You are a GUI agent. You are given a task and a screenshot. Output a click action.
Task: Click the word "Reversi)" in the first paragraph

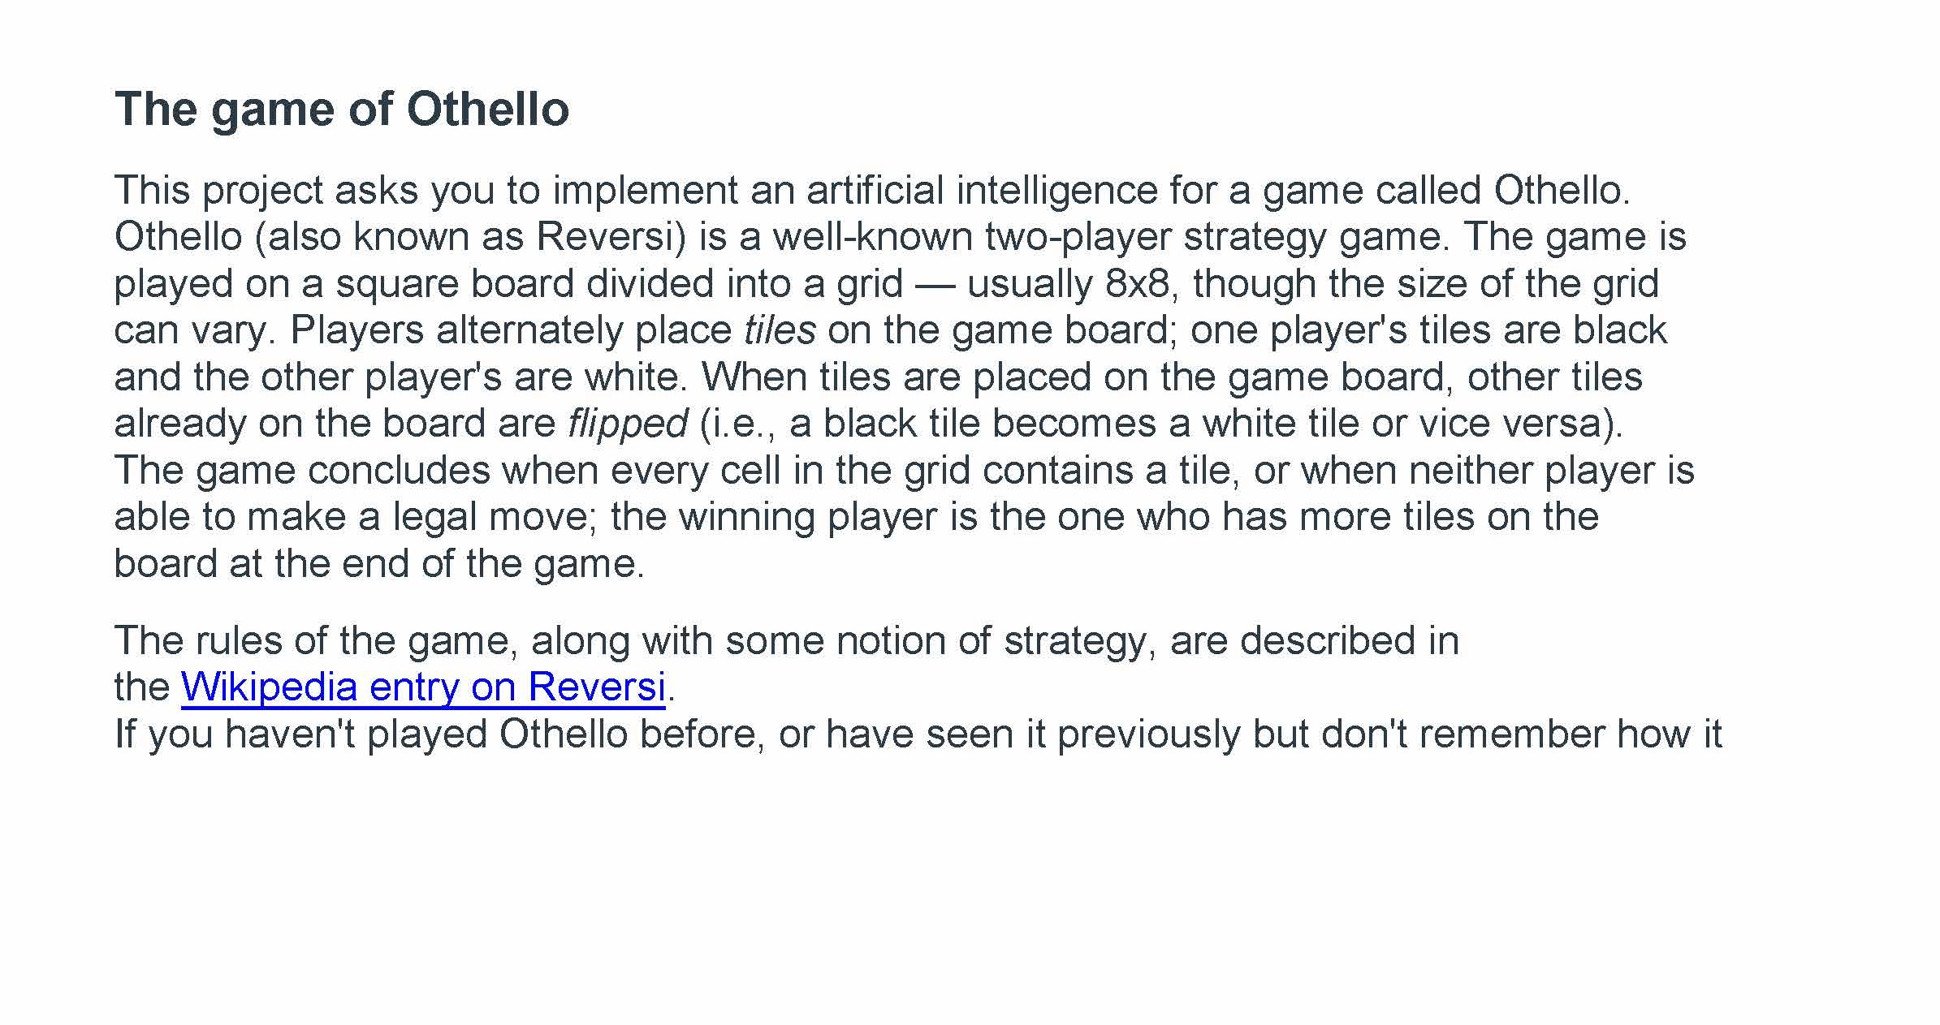[611, 237]
